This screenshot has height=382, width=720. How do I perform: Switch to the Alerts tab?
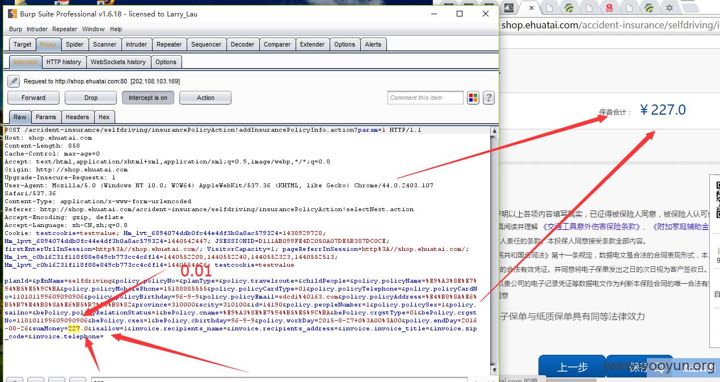tap(373, 44)
